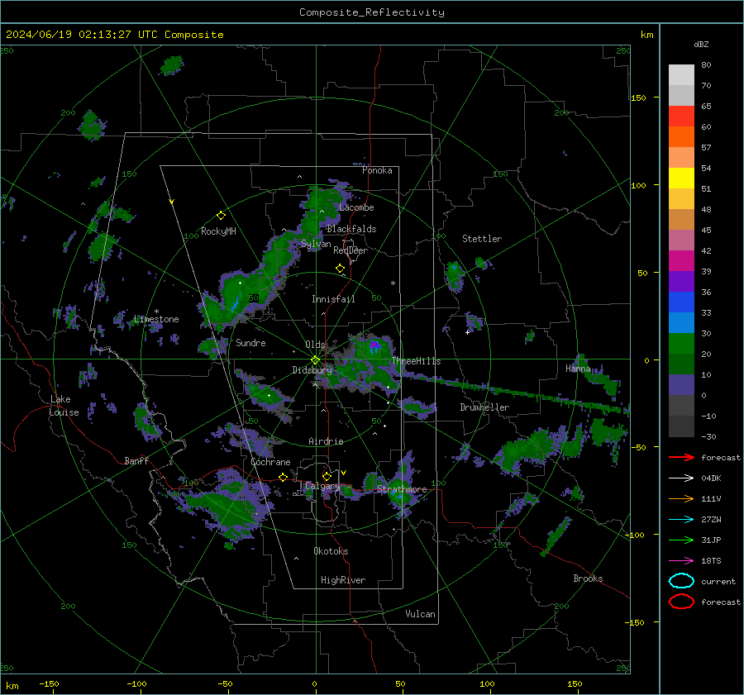Screen dimensions: 744x695
Task: Click the green 31JP arrow icon
Action: [x=681, y=540]
